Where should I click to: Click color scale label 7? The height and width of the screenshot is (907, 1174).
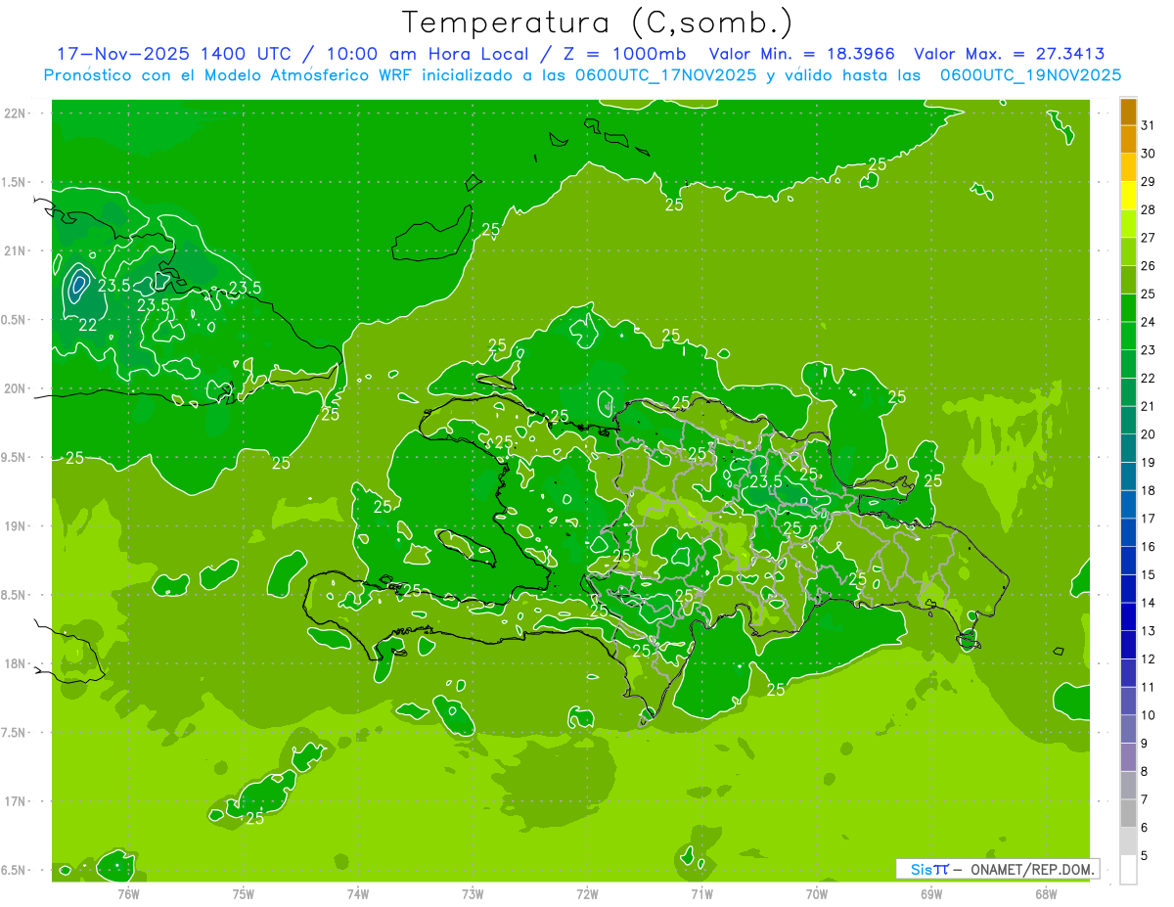point(1145,800)
